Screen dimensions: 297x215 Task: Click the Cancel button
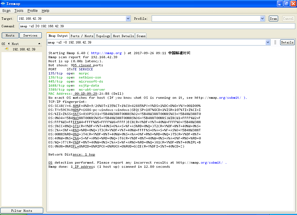(288, 19)
